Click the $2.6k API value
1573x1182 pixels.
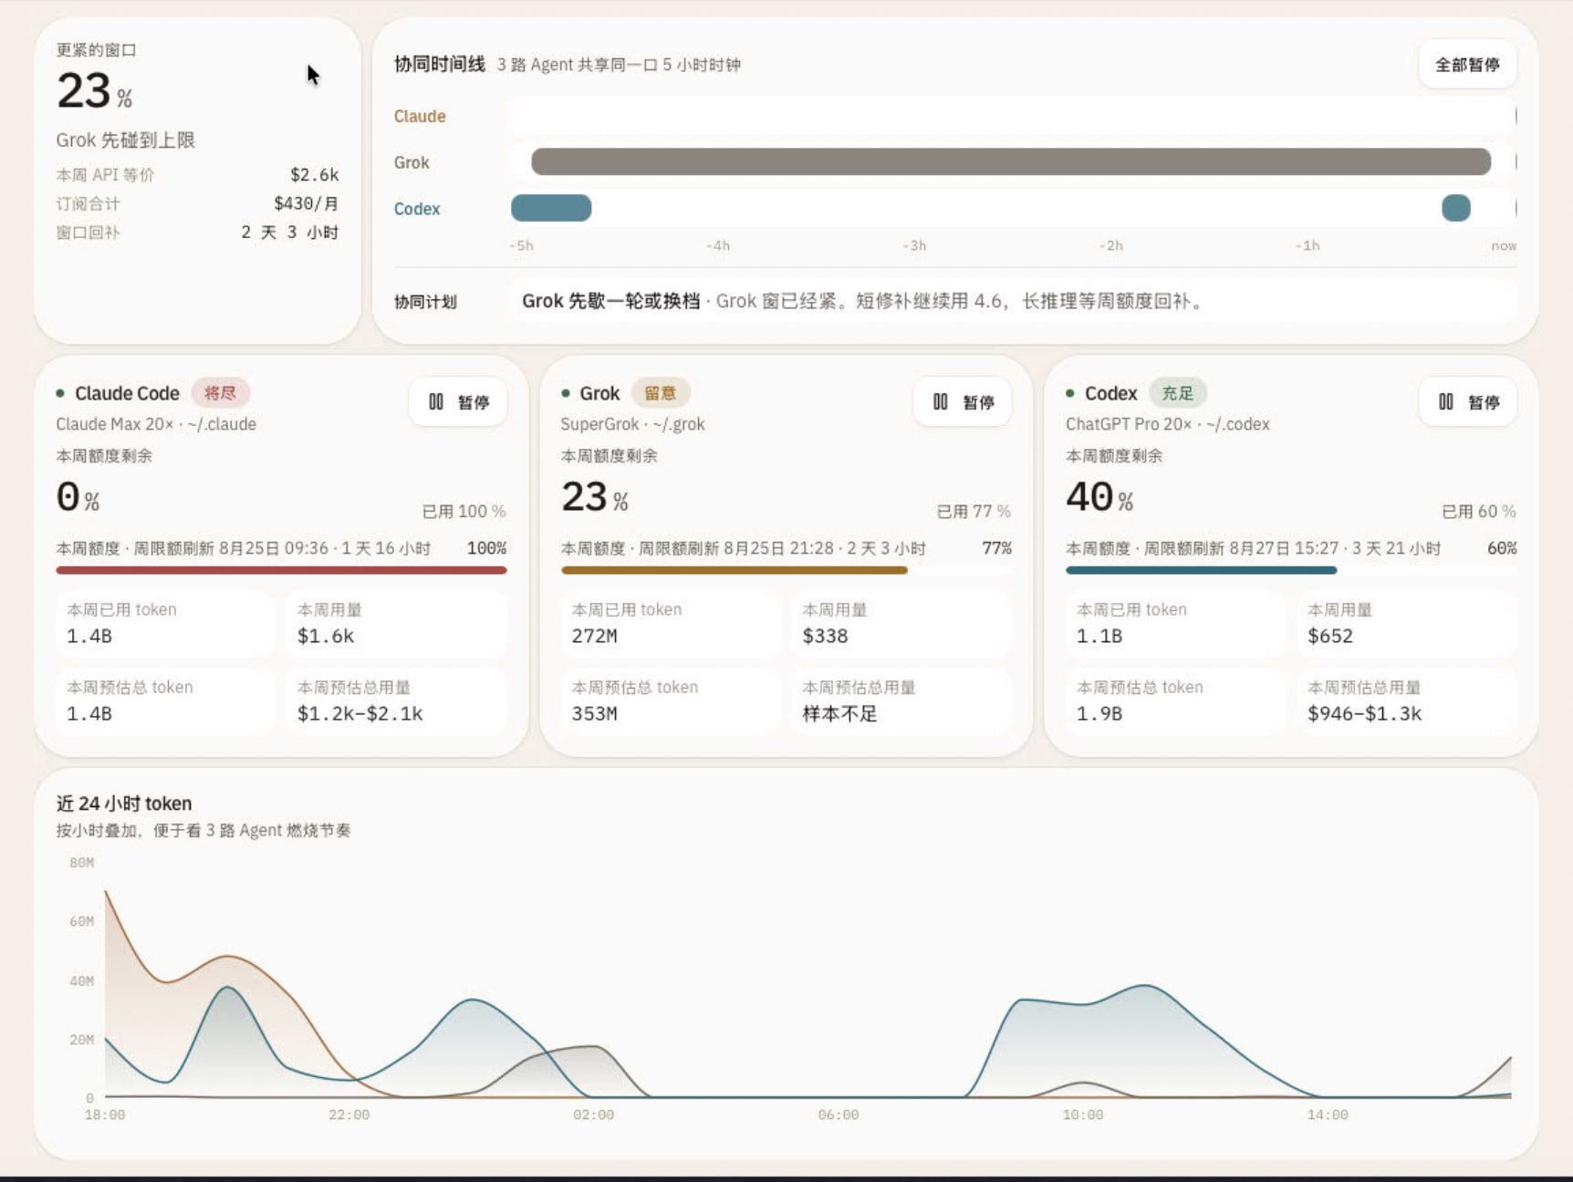click(315, 174)
